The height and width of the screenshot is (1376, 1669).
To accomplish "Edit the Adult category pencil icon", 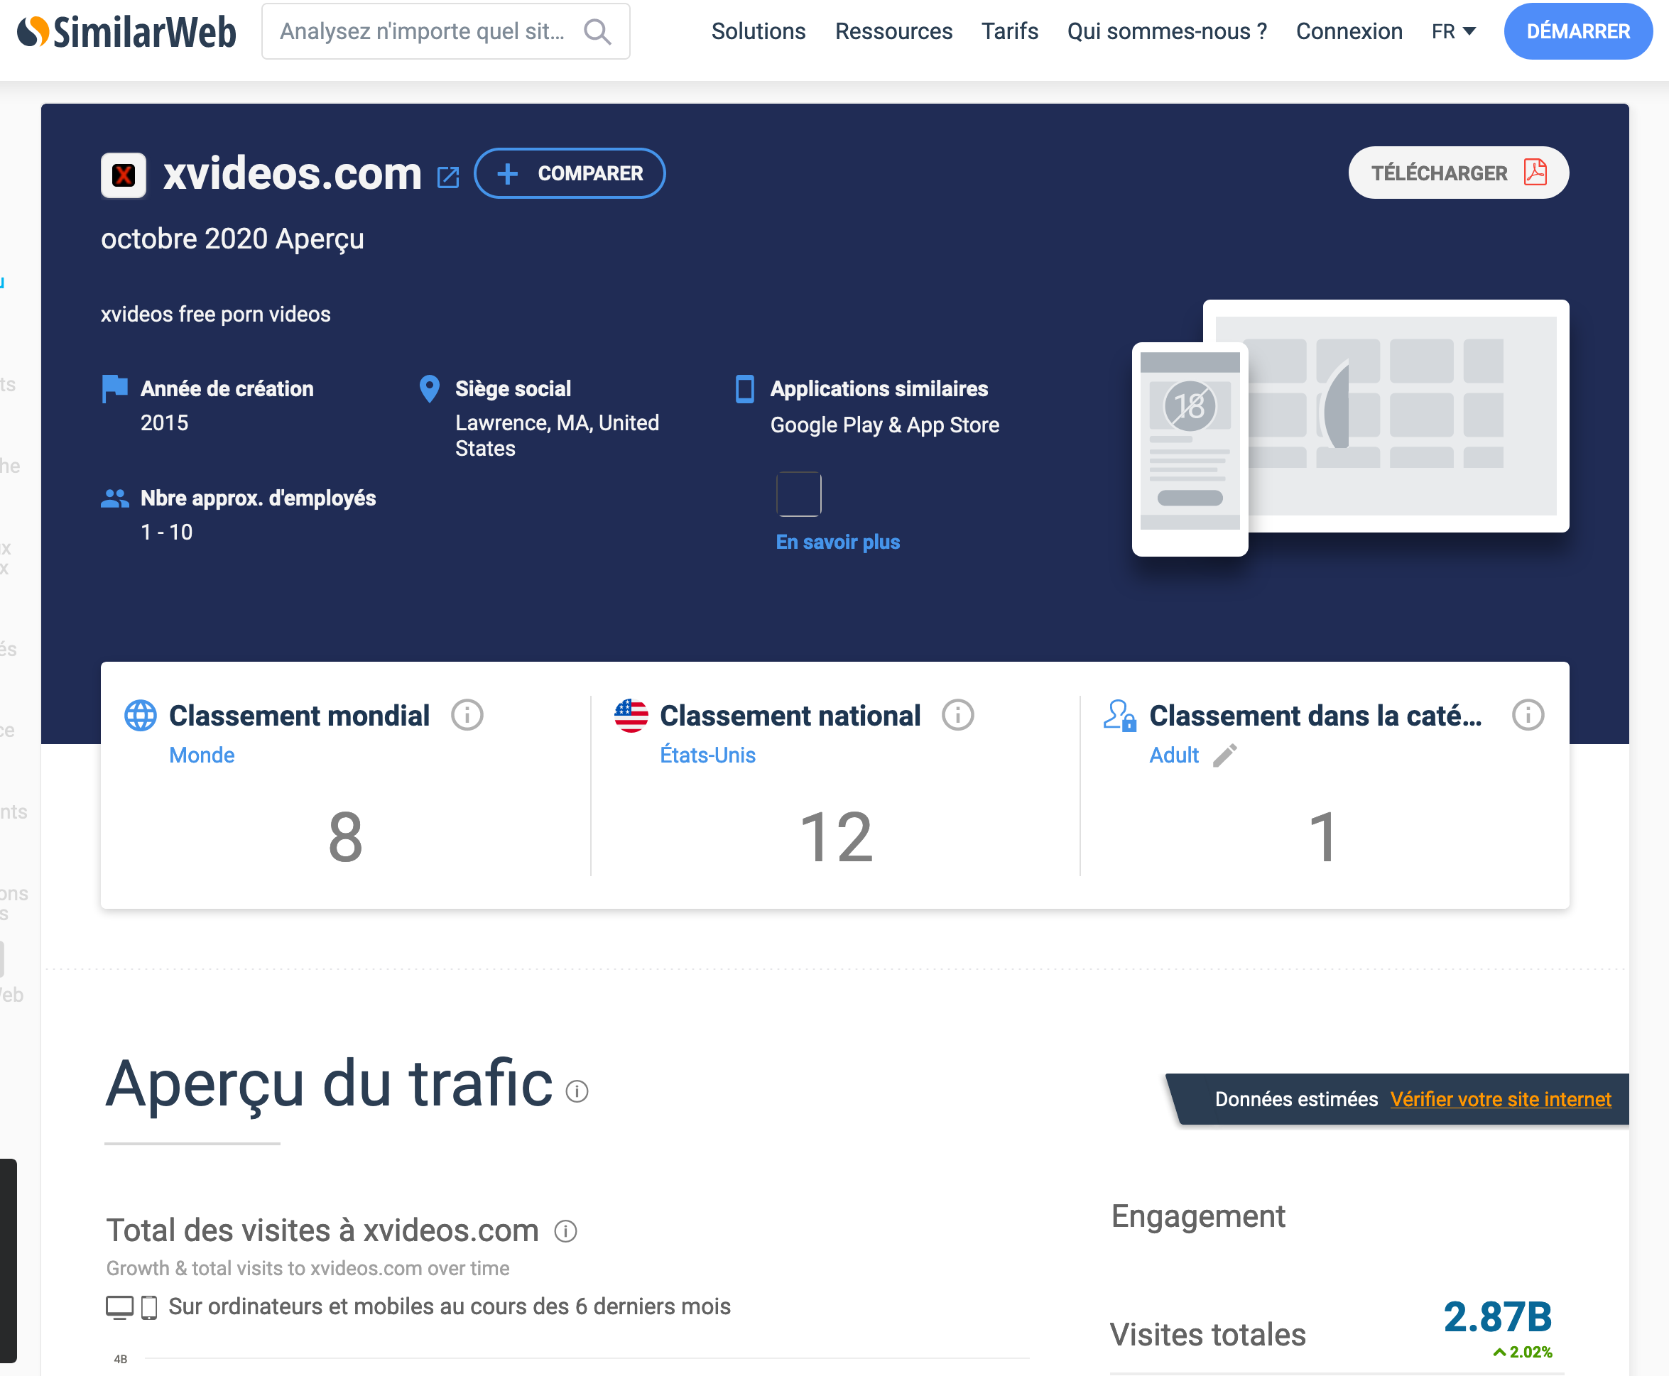I will pos(1224,755).
